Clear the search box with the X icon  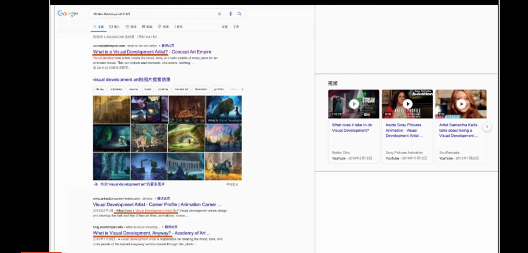pyautogui.click(x=219, y=14)
